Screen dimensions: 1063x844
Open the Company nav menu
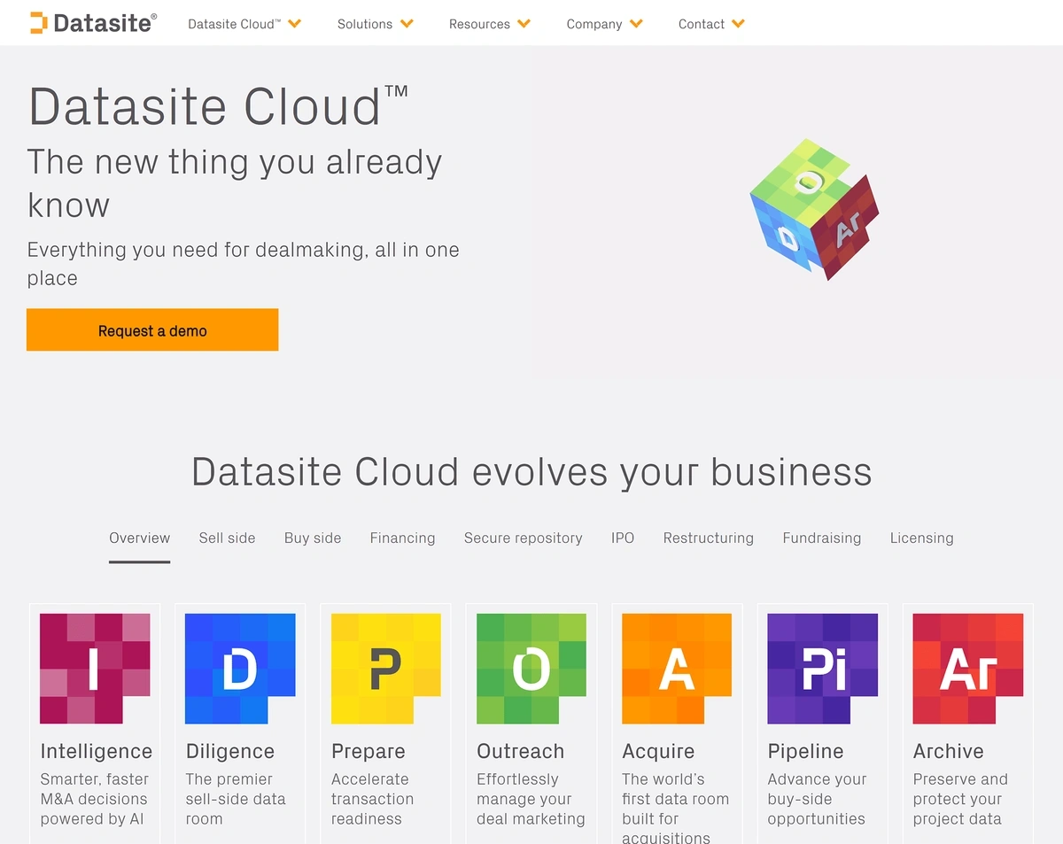point(594,24)
